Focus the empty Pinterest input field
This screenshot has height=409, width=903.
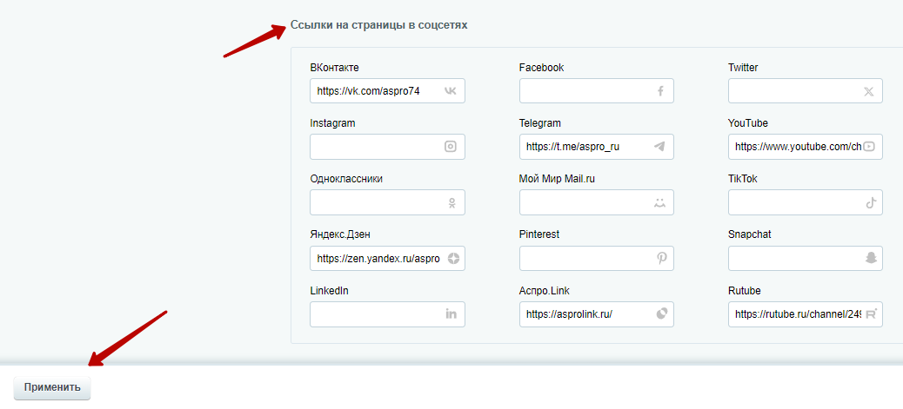(x=596, y=258)
